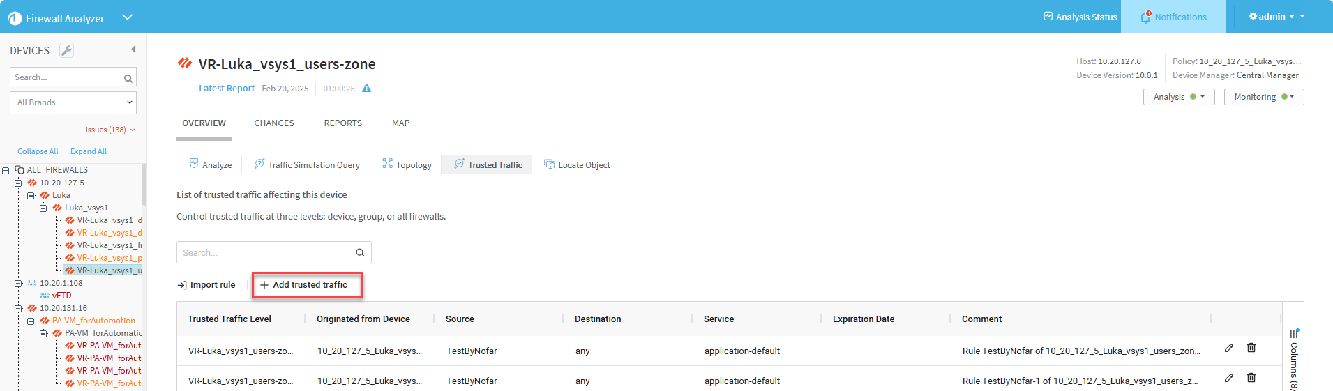The image size is (1333, 391).
Task: Delete the TestByNofar trusted traffic row
Action: (x=1251, y=348)
